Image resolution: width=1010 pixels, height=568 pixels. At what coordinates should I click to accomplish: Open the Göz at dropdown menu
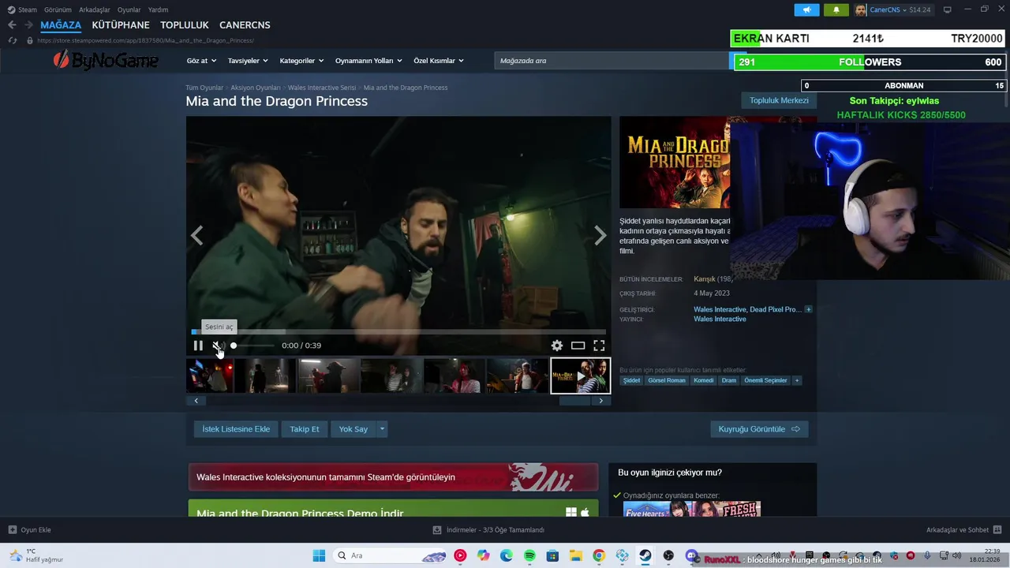click(202, 61)
